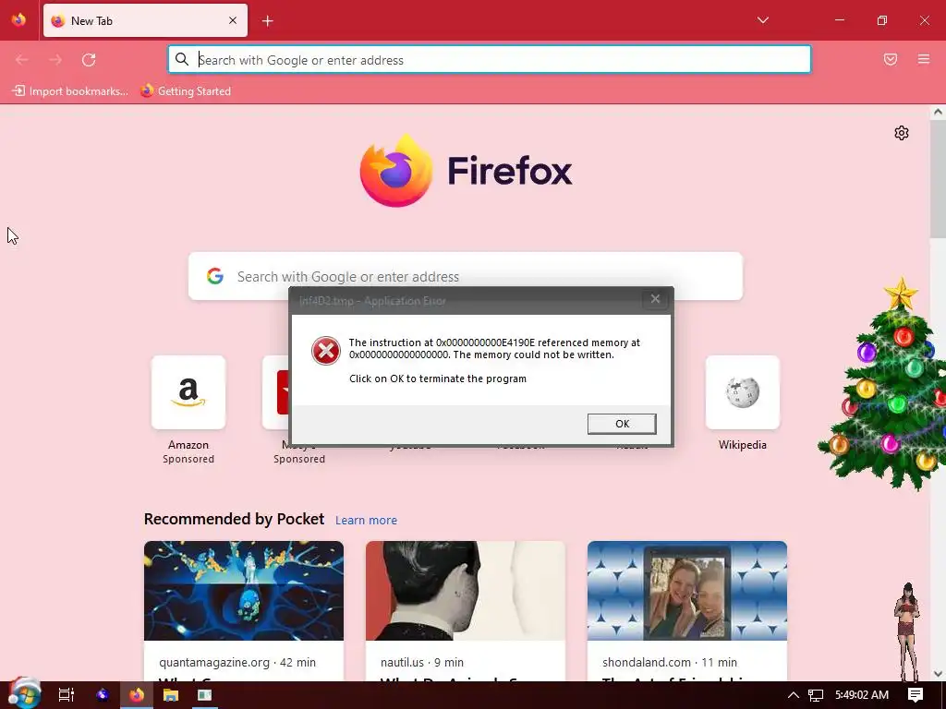Click the network tray icon
The width and height of the screenshot is (946, 709).
tap(816, 695)
